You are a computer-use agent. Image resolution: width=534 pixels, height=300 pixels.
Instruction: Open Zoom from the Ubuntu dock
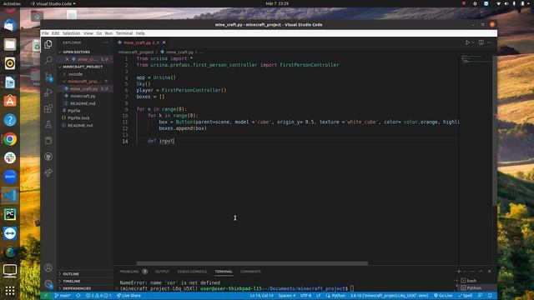pyautogui.click(x=10, y=177)
